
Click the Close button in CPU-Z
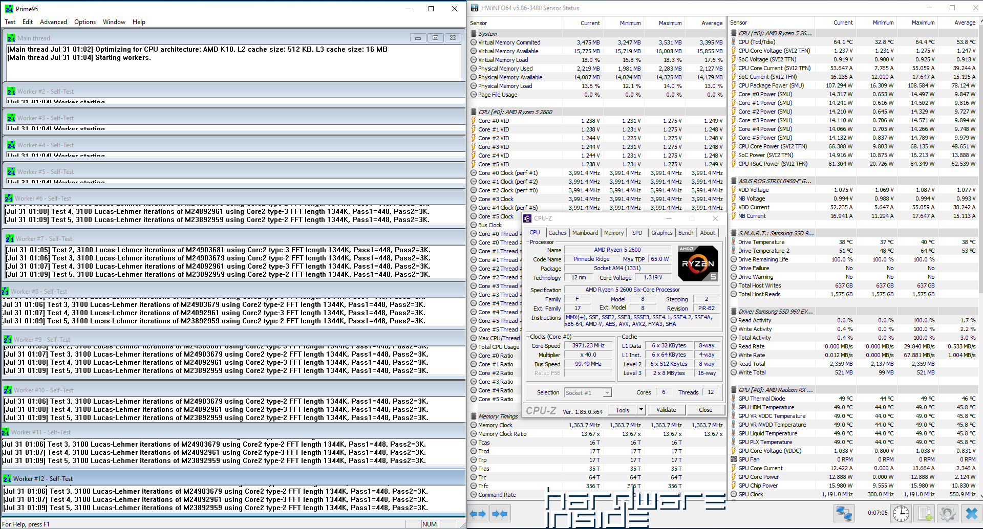pos(706,410)
